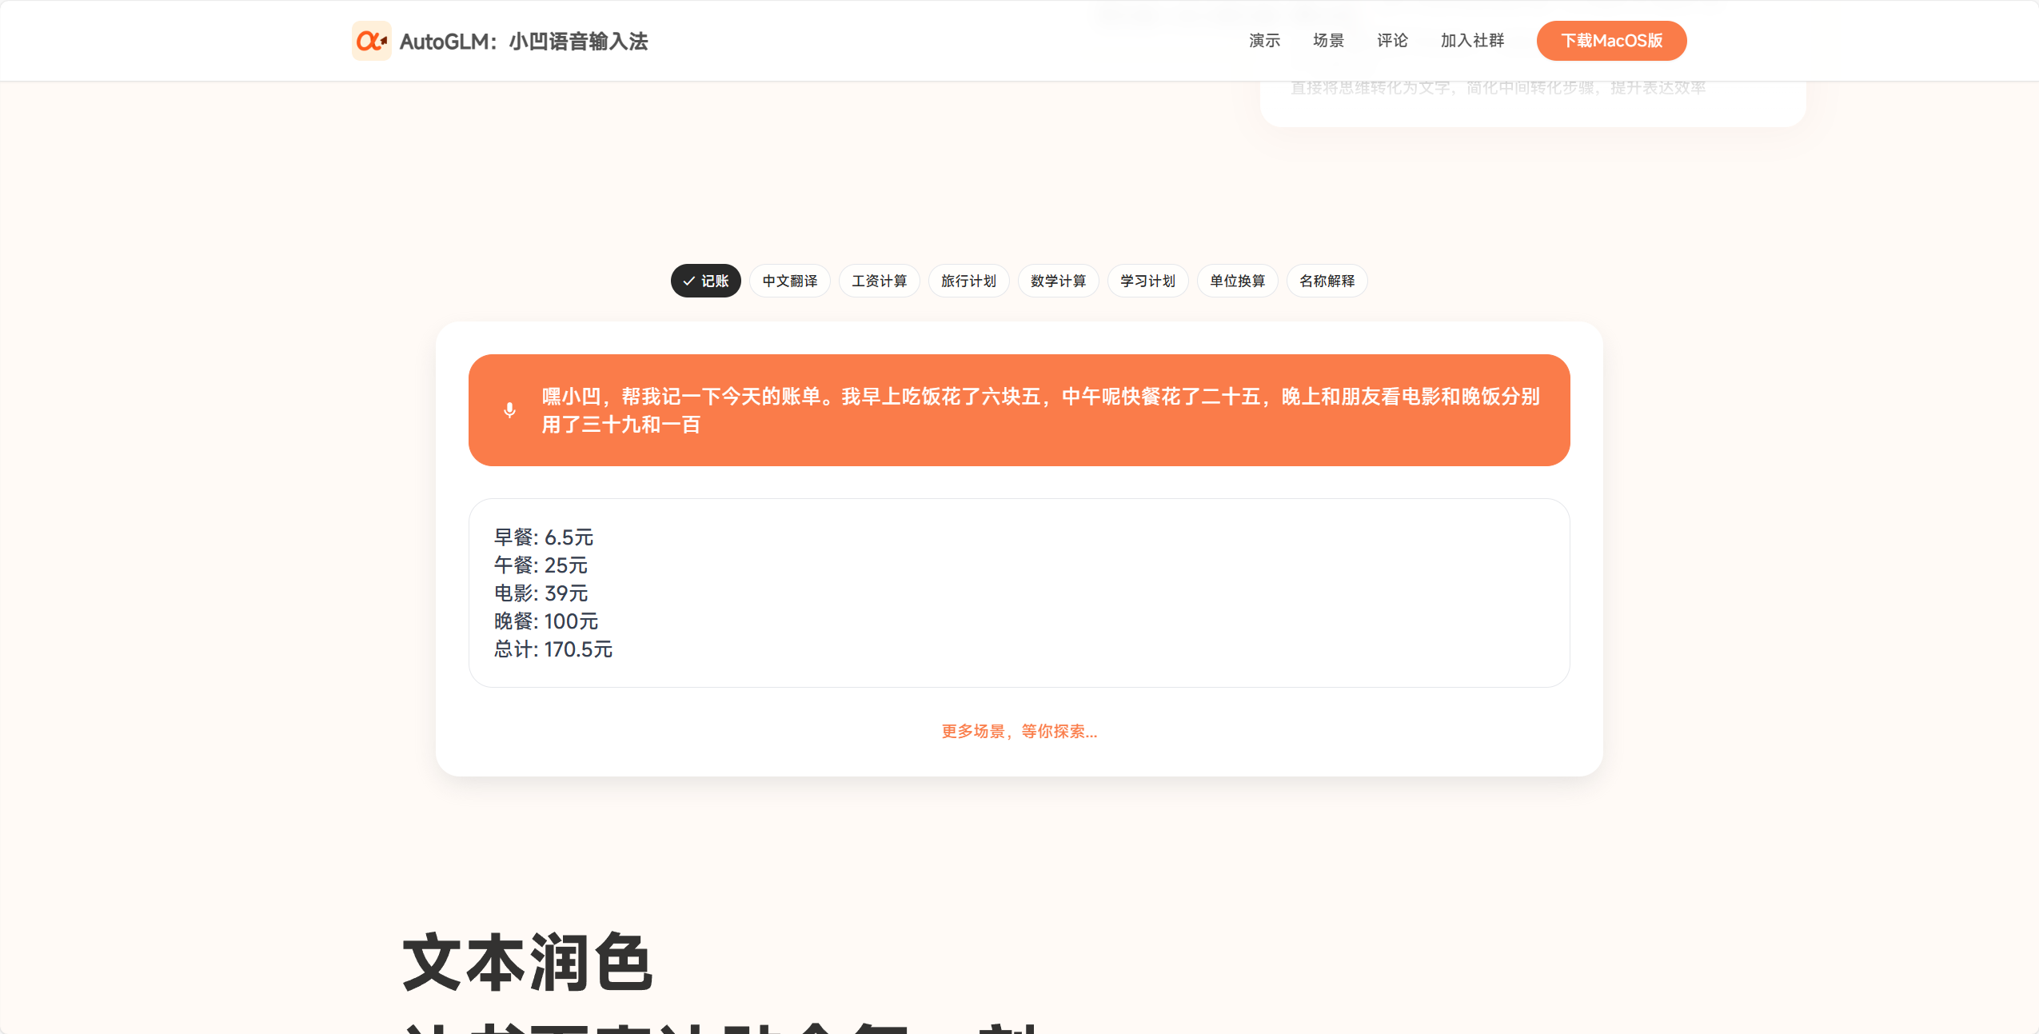Screen dimensions: 2039x1034
Task: Select the 数学计算 chip
Action: click(x=1058, y=281)
